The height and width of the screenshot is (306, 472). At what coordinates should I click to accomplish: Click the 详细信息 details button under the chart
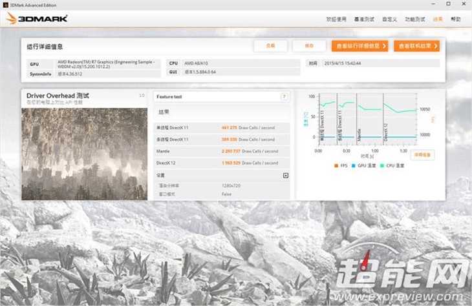422,155
